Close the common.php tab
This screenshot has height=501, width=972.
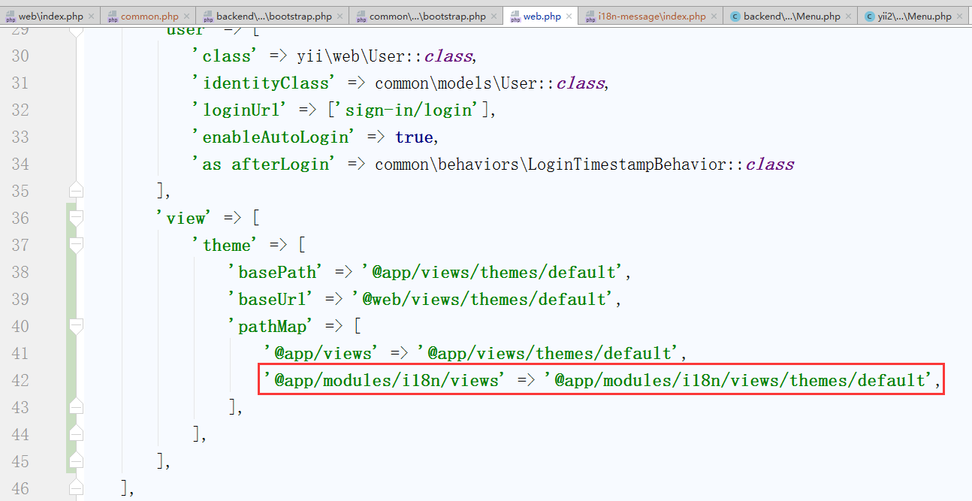[187, 16]
